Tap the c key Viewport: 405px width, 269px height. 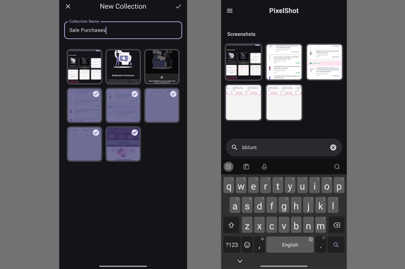272,225
